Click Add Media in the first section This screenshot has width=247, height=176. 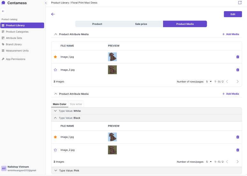point(230,34)
